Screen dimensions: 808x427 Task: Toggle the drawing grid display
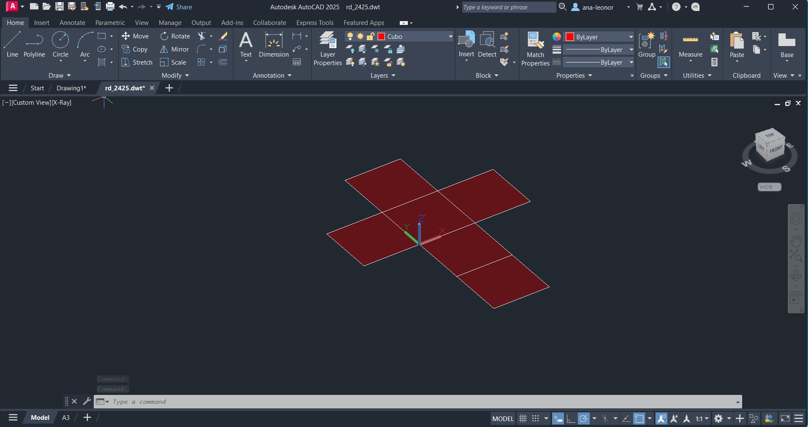pos(523,419)
